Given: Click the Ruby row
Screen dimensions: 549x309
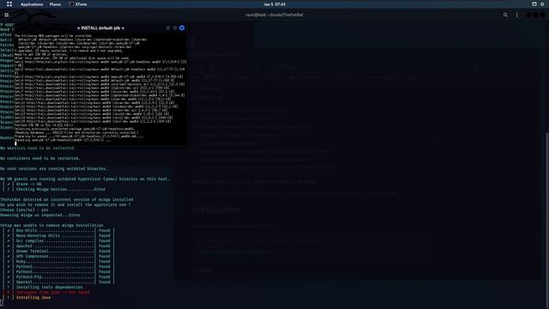Looking at the screenshot, I should click(x=58, y=261).
